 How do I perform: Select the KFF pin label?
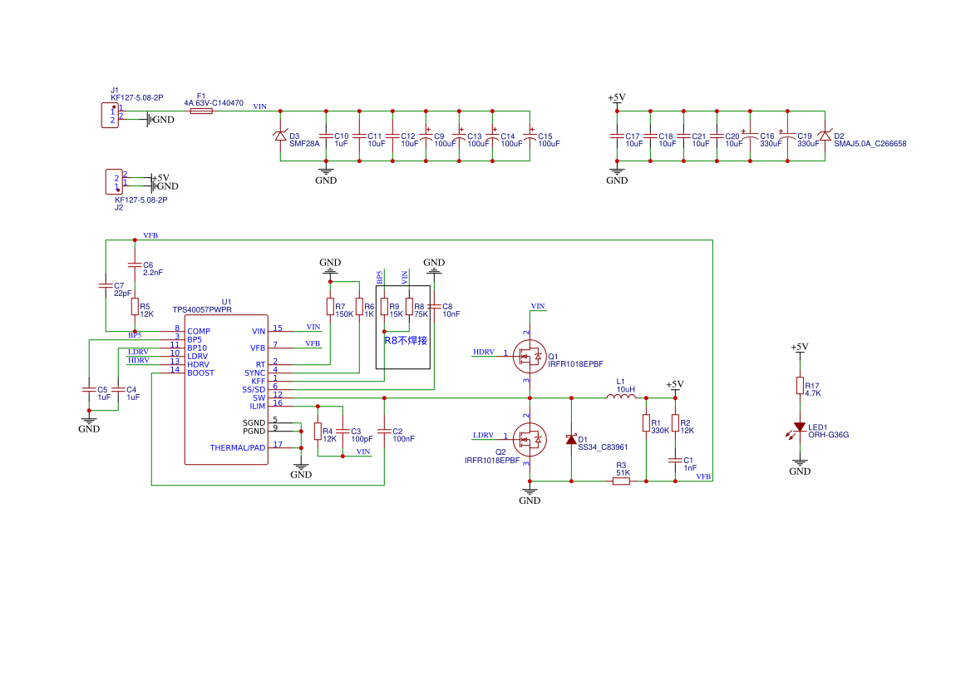coord(258,382)
